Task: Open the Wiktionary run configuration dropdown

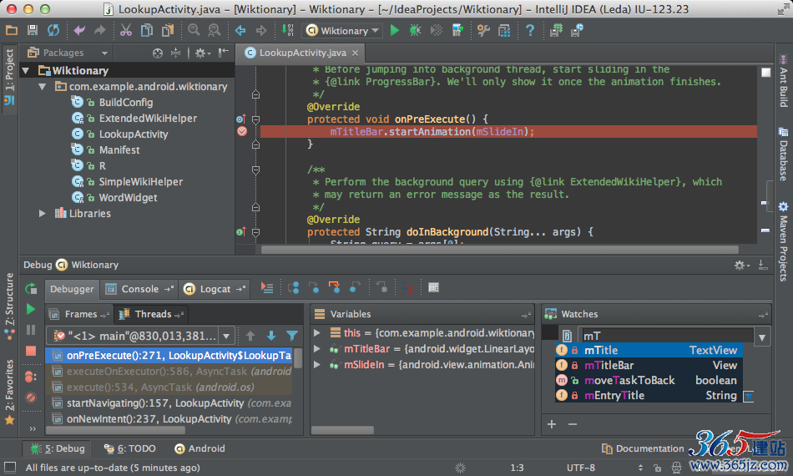Action: point(343,31)
